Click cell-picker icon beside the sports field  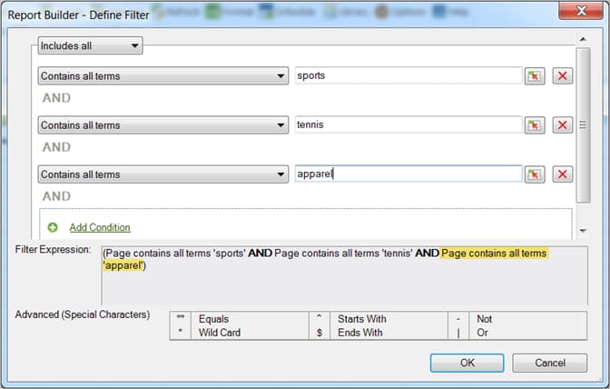pos(535,76)
